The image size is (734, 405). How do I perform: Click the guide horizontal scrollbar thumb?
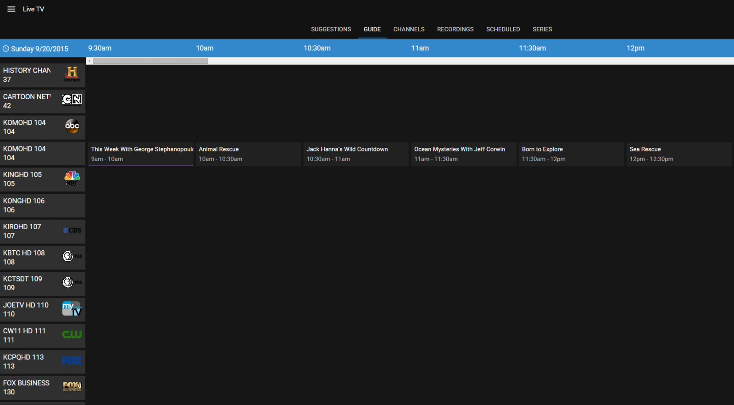click(150, 61)
